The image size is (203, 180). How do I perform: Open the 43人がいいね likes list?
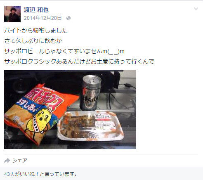40,174
